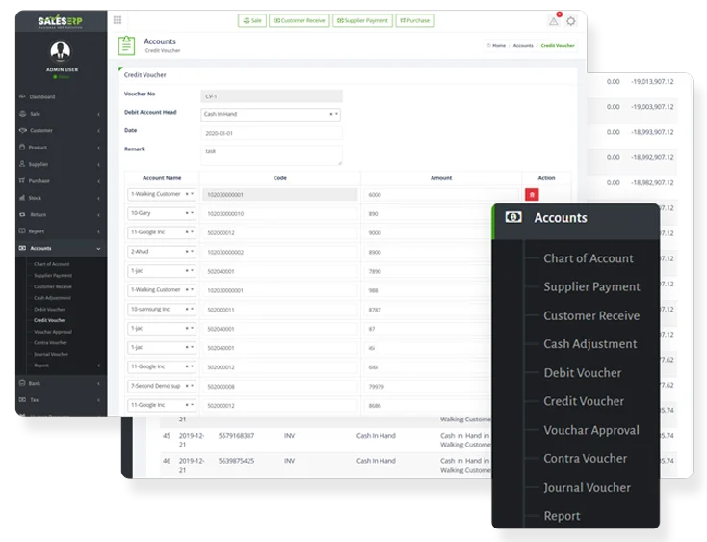Click the Dashboard icon in the sidebar
Viewport: 707px width, 542px height.
[x=22, y=97]
